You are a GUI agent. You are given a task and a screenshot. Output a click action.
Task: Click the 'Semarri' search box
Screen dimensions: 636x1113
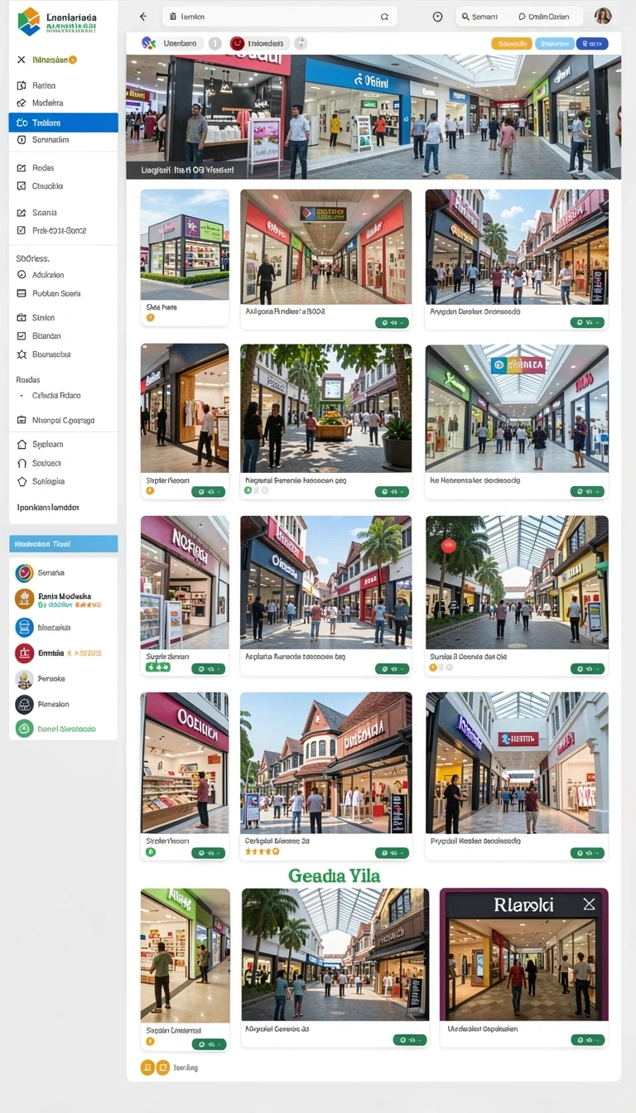click(x=481, y=17)
